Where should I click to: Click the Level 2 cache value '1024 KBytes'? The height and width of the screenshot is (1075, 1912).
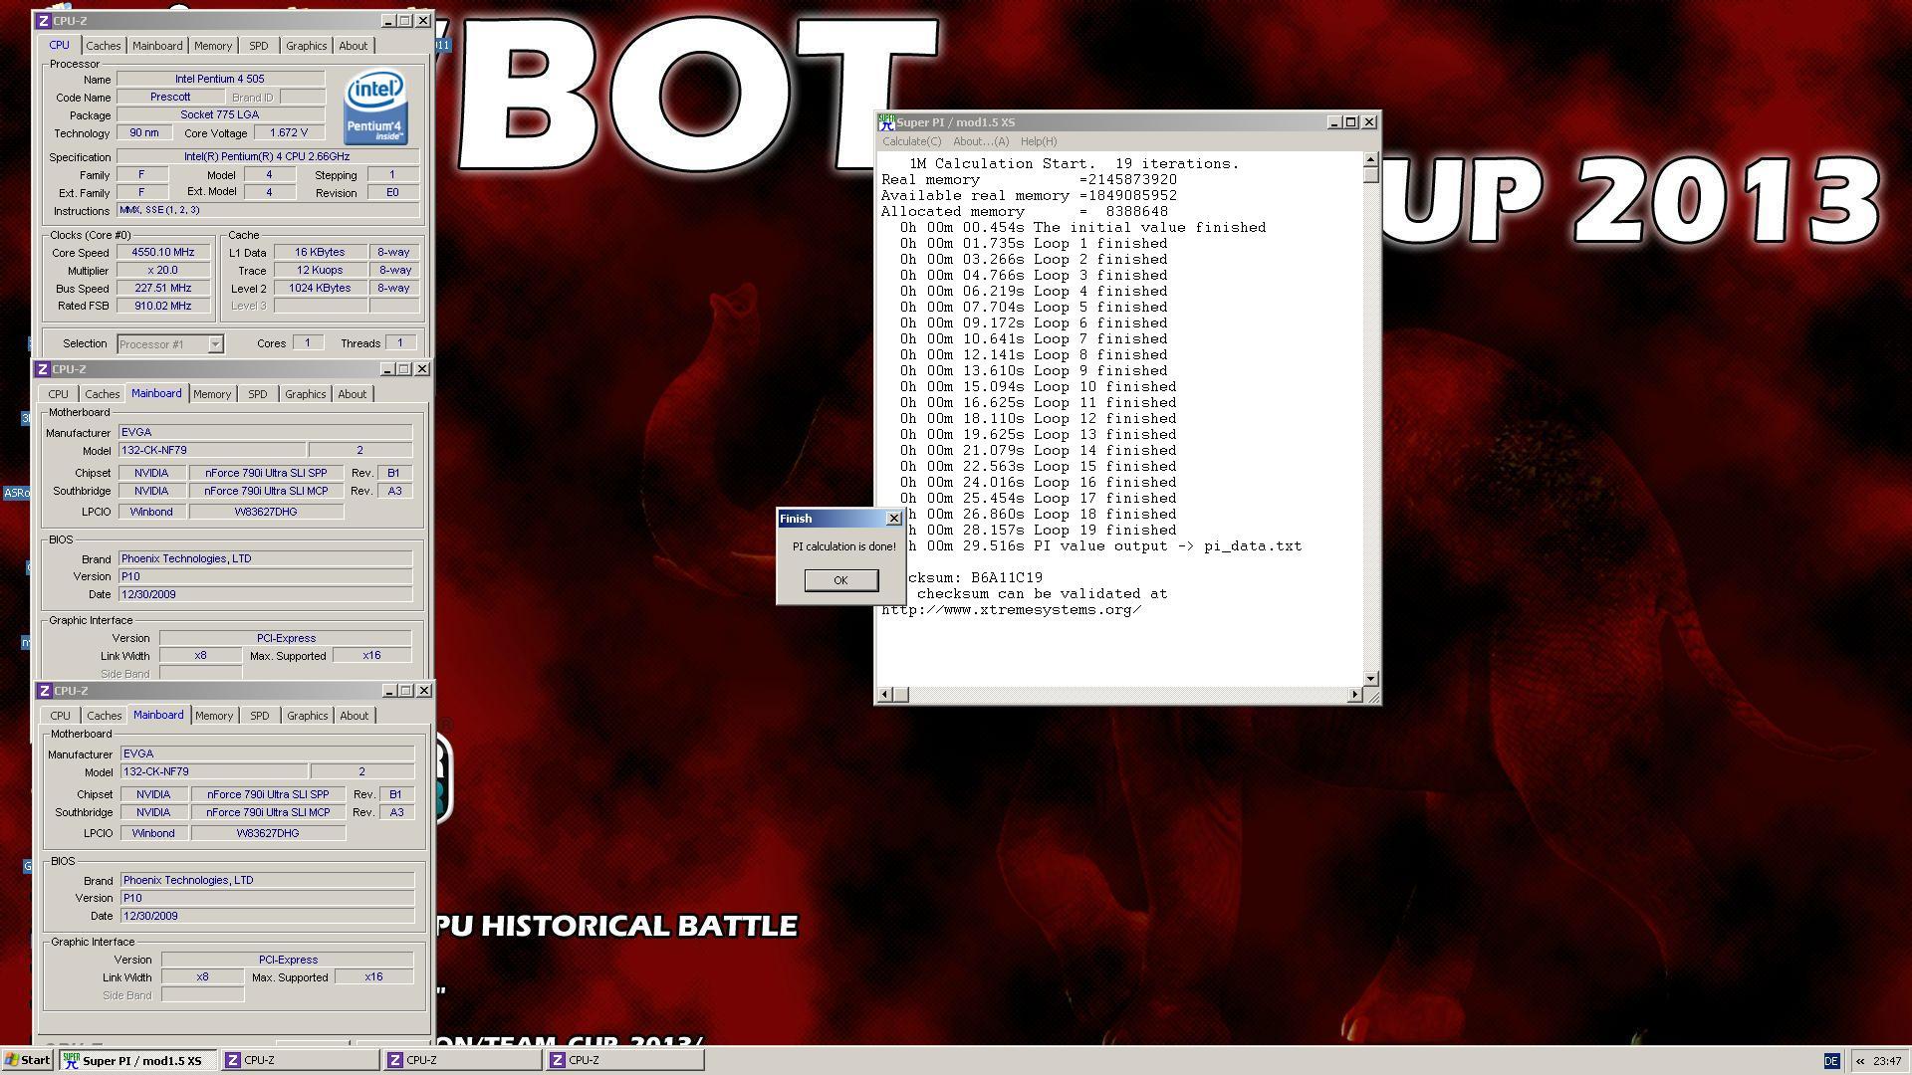tap(320, 289)
